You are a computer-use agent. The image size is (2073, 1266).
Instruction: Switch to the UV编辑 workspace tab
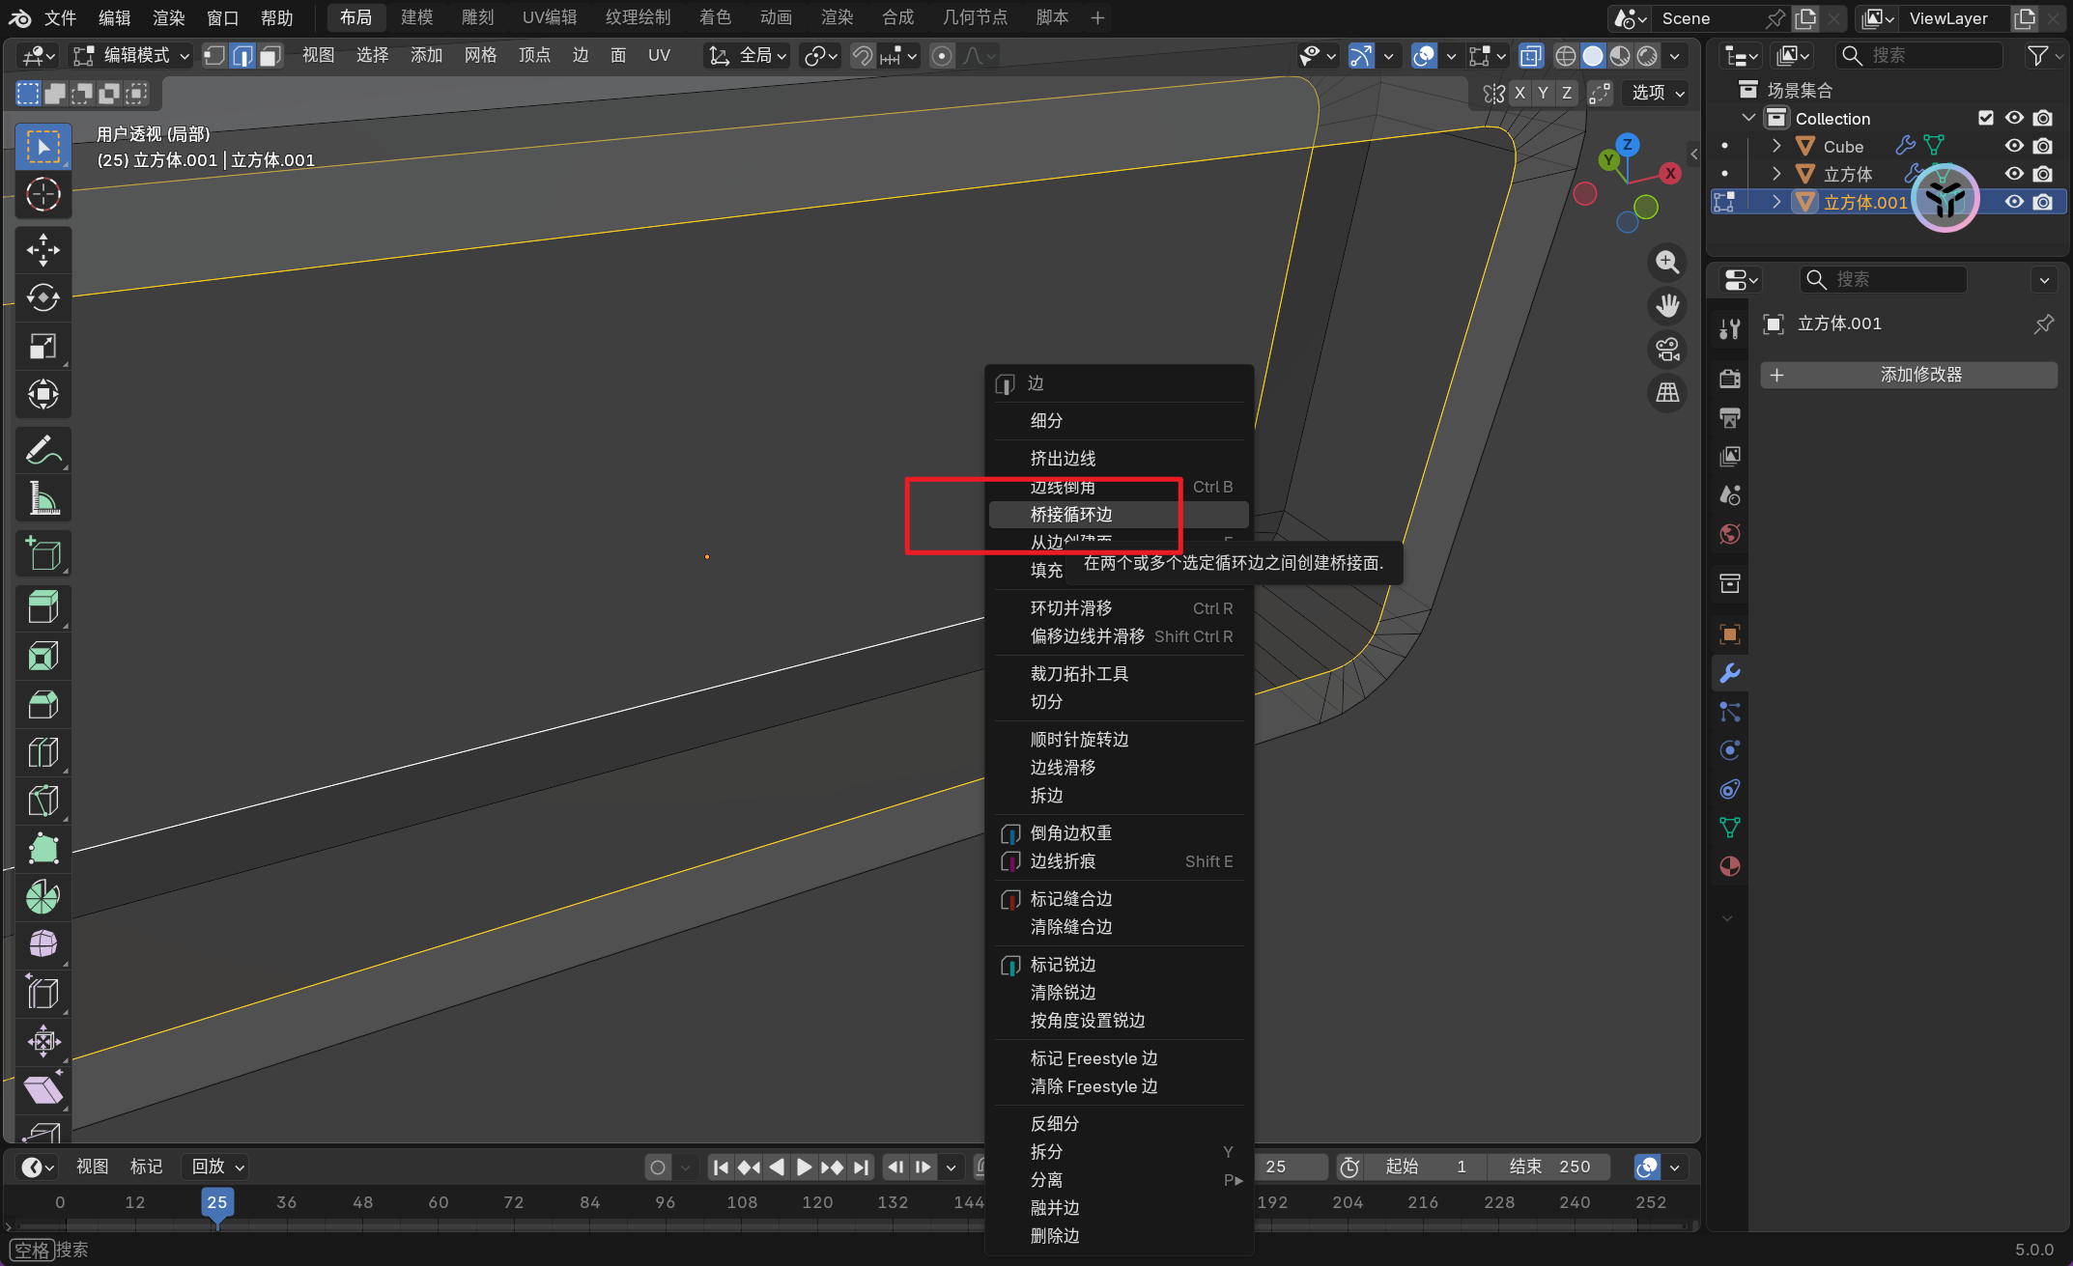point(549,17)
